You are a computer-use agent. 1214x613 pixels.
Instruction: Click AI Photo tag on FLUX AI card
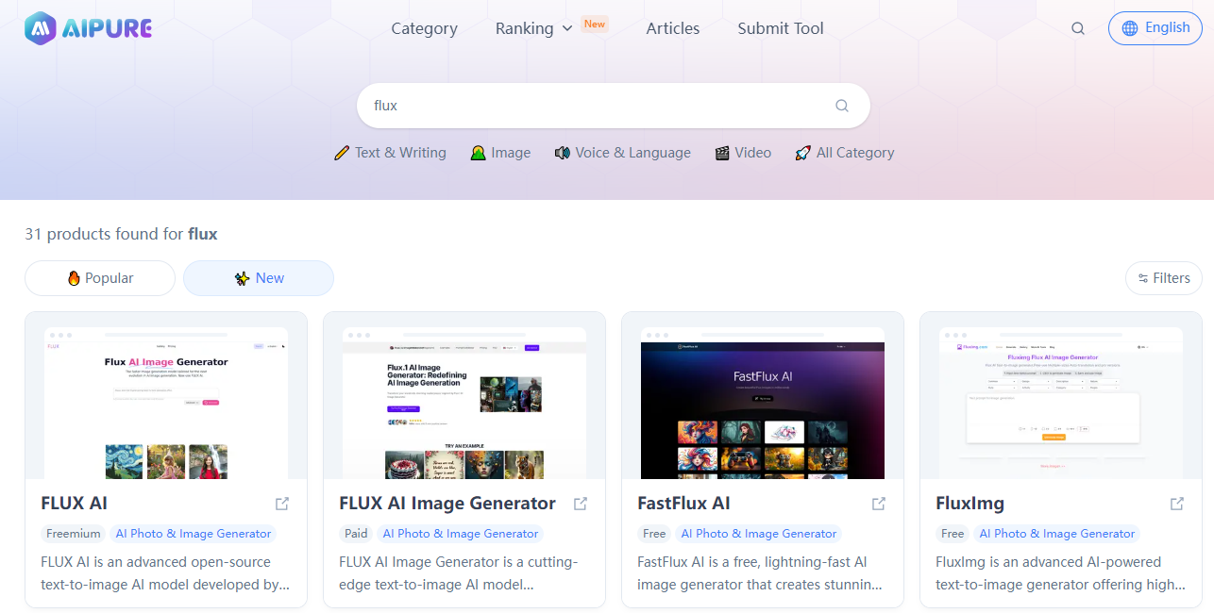point(194,534)
